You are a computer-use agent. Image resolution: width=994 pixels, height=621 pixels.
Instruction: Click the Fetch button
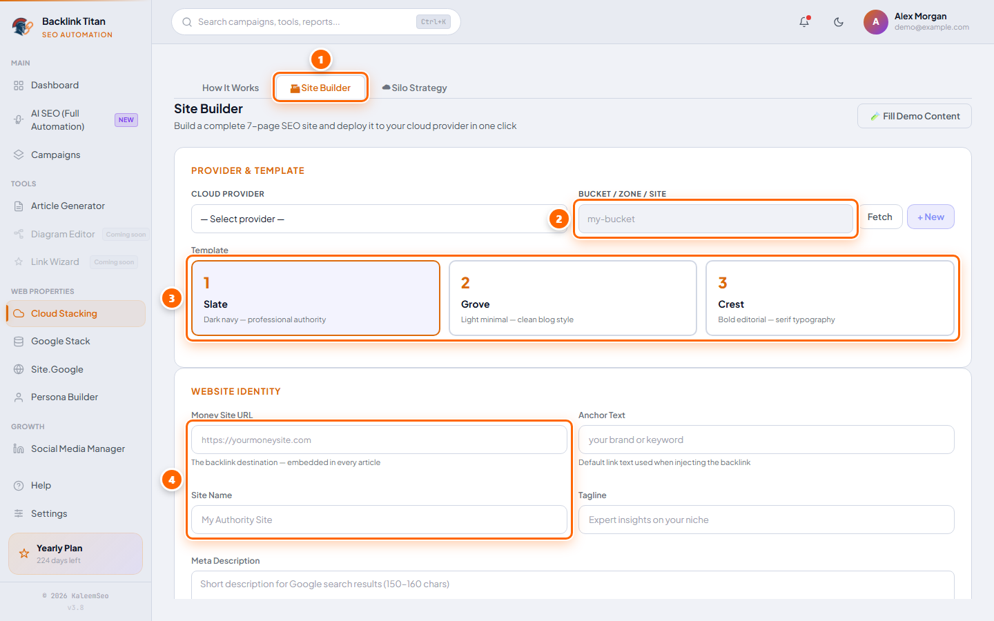[880, 217]
